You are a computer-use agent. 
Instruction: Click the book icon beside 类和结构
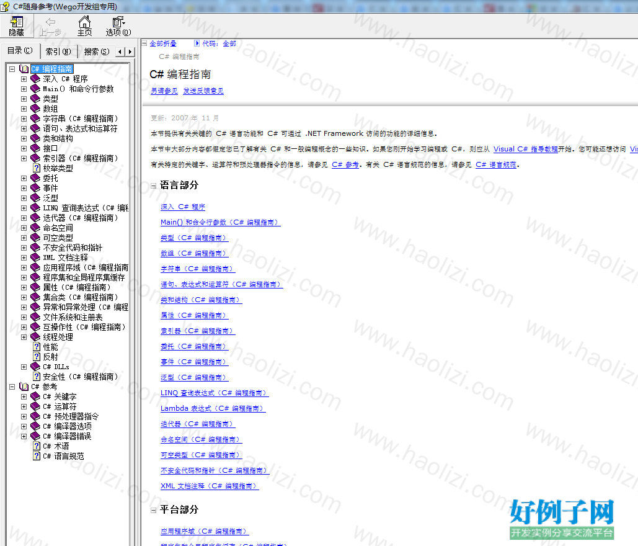point(35,138)
